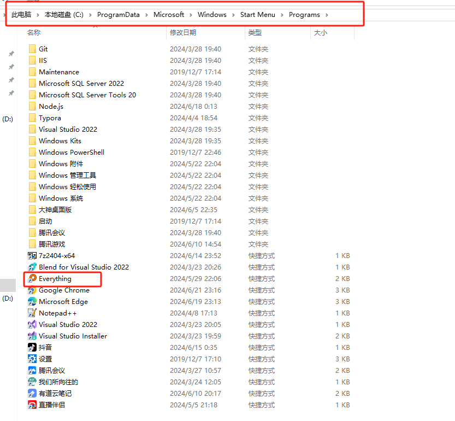The height and width of the screenshot is (421, 455).
Task: Select the 我们所向往的 shortcut icon
Action: pyautogui.click(x=32, y=382)
